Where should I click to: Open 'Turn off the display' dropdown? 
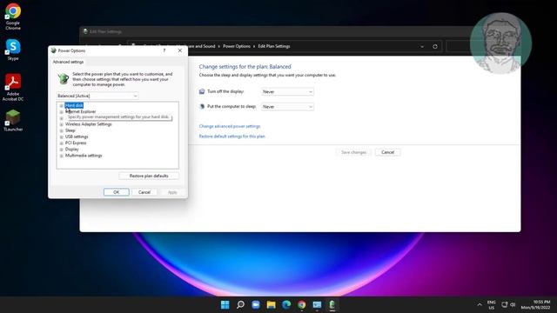click(287, 91)
